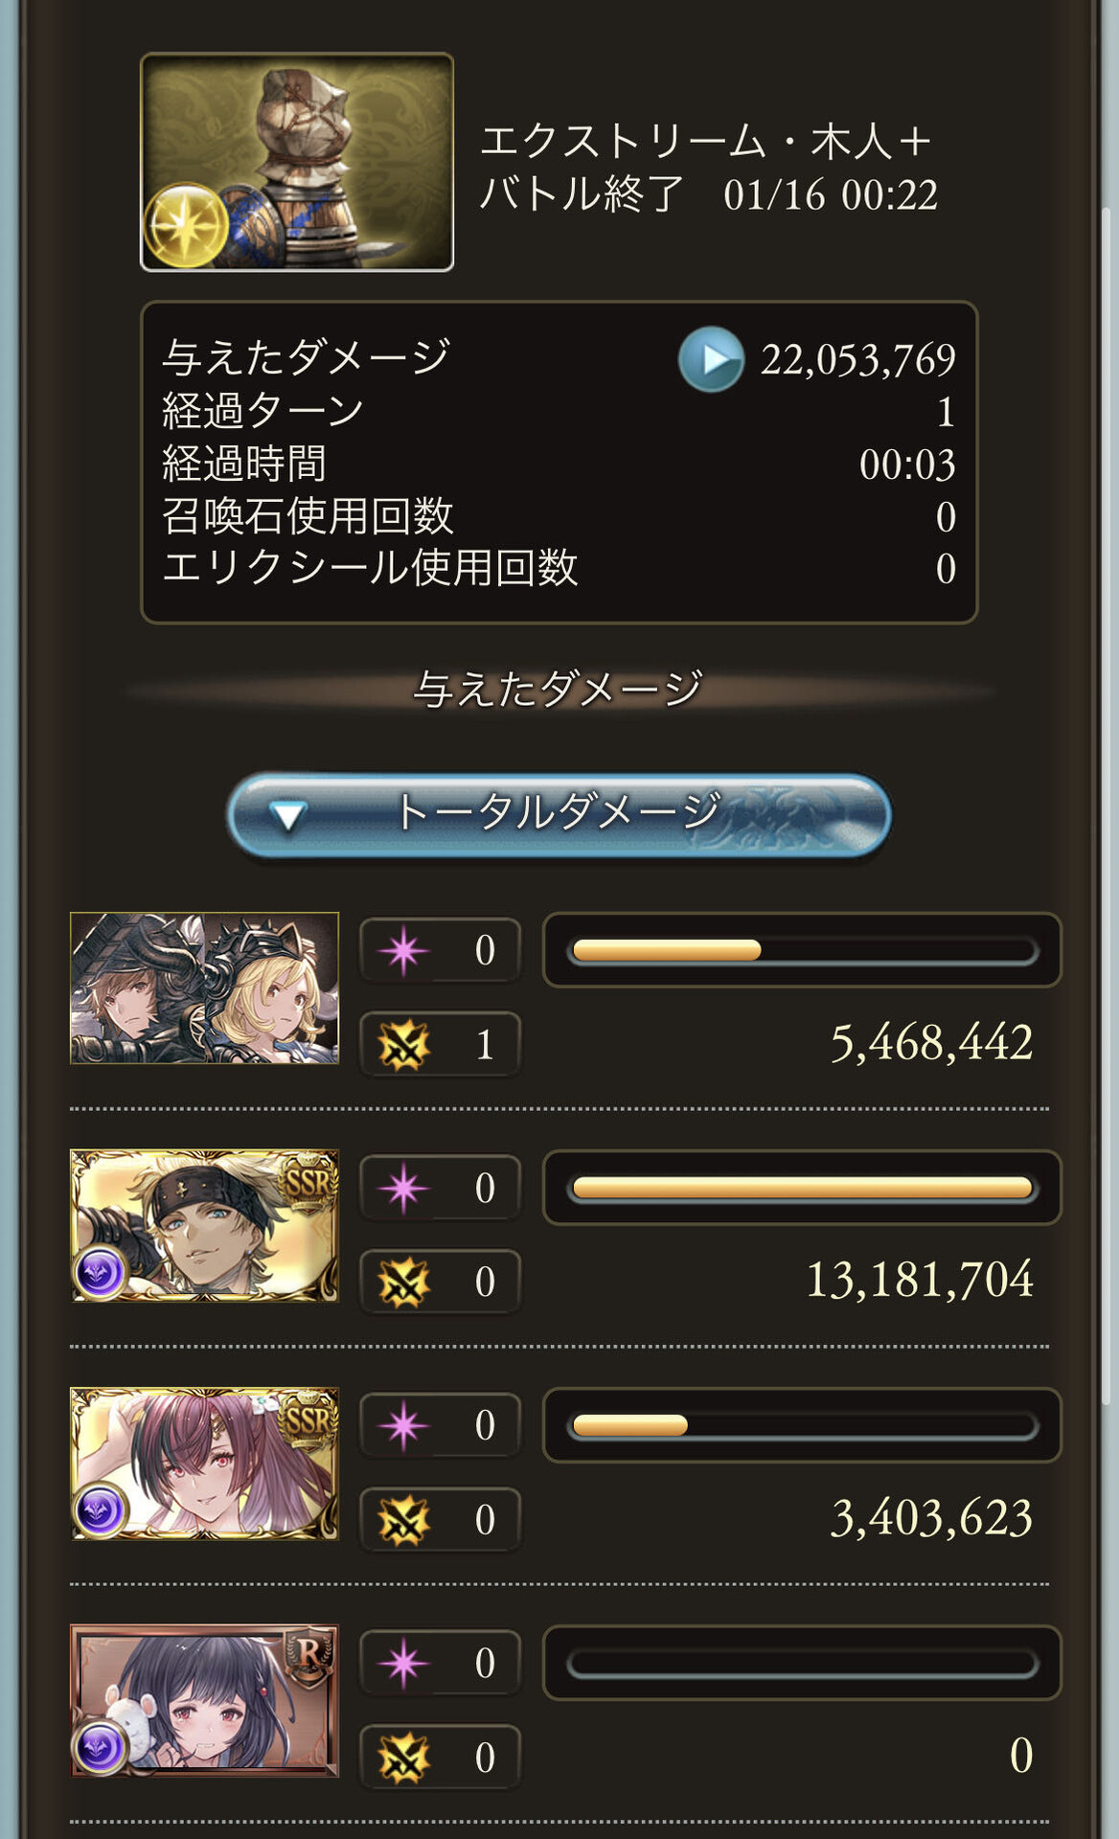Click the pink skill star icon in first row
The width and height of the screenshot is (1119, 1839).
coord(403,950)
